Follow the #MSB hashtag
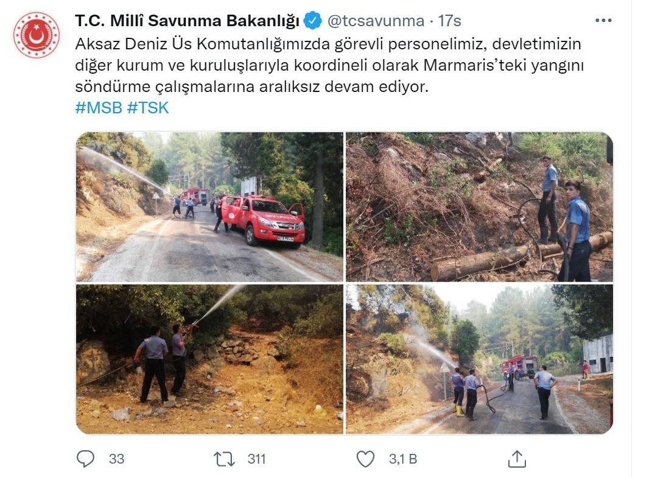Image resolution: width=652 pixels, height=477 pixels. click(99, 108)
